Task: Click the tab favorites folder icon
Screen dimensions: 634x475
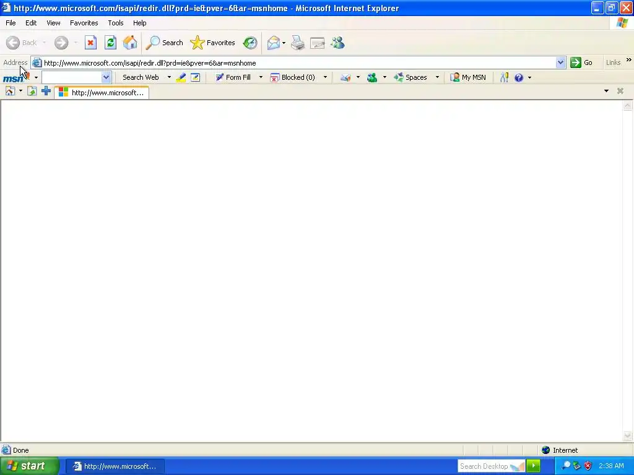Action: (x=32, y=92)
